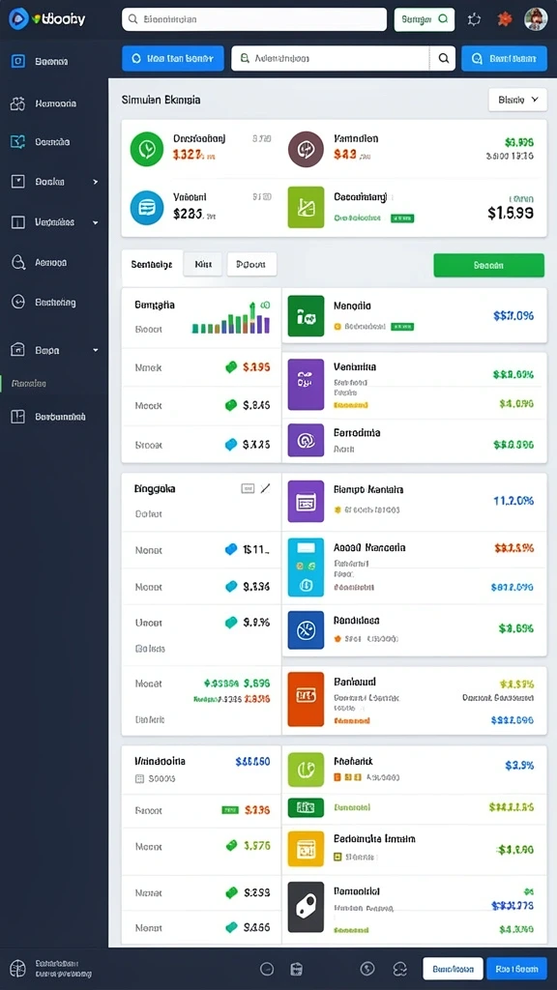The height and width of the screenshot is (990, 557).
Task: Focus the top search input field
Action: pos(254,19)
